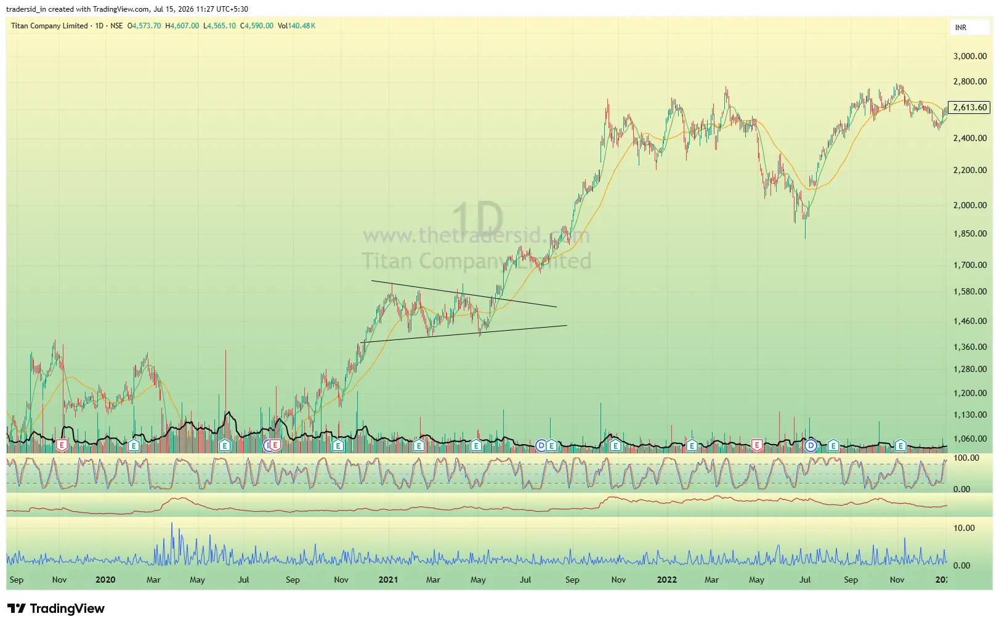Click the Vol 140.48K value
The width and height of the screenshot is (999, 627).
[296, 26]
